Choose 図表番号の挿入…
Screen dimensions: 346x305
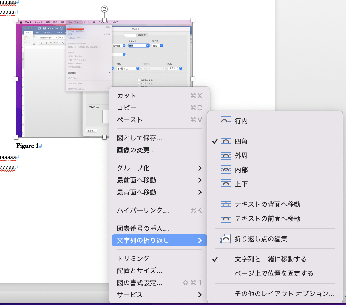pos(160,228)
